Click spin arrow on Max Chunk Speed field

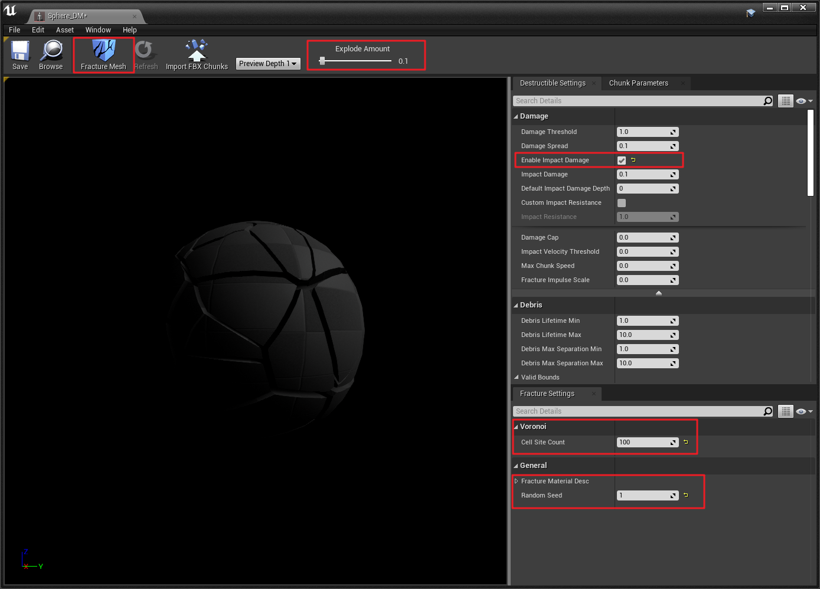(673, 266)
